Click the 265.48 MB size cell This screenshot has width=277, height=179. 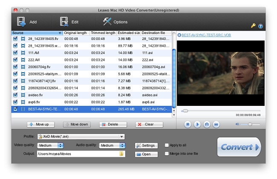click(126, 109)
